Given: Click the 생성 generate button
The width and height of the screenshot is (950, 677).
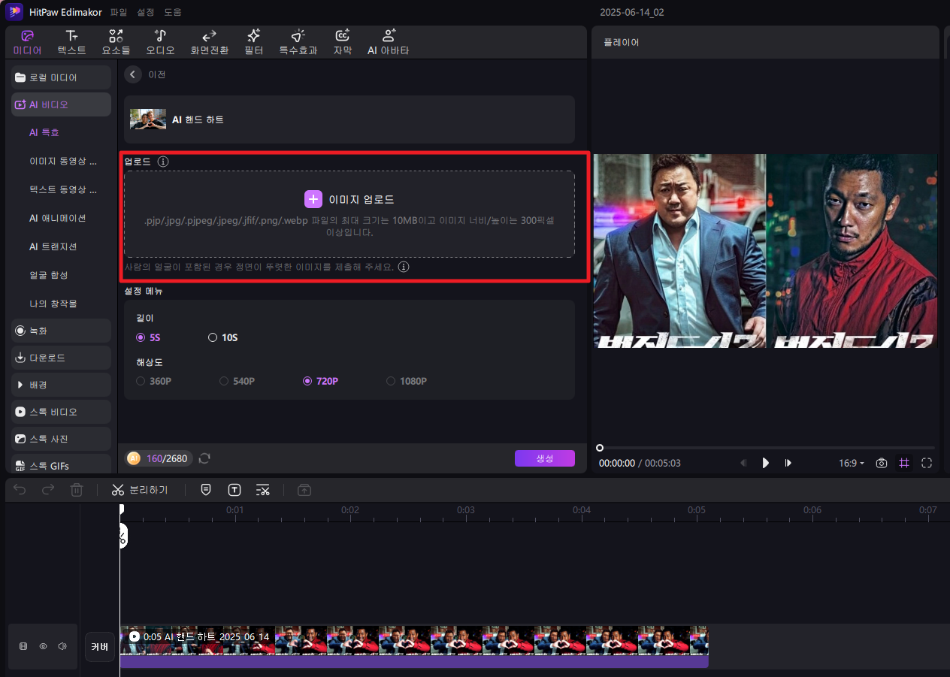Looking at the screenshot, I should point(545,458).
